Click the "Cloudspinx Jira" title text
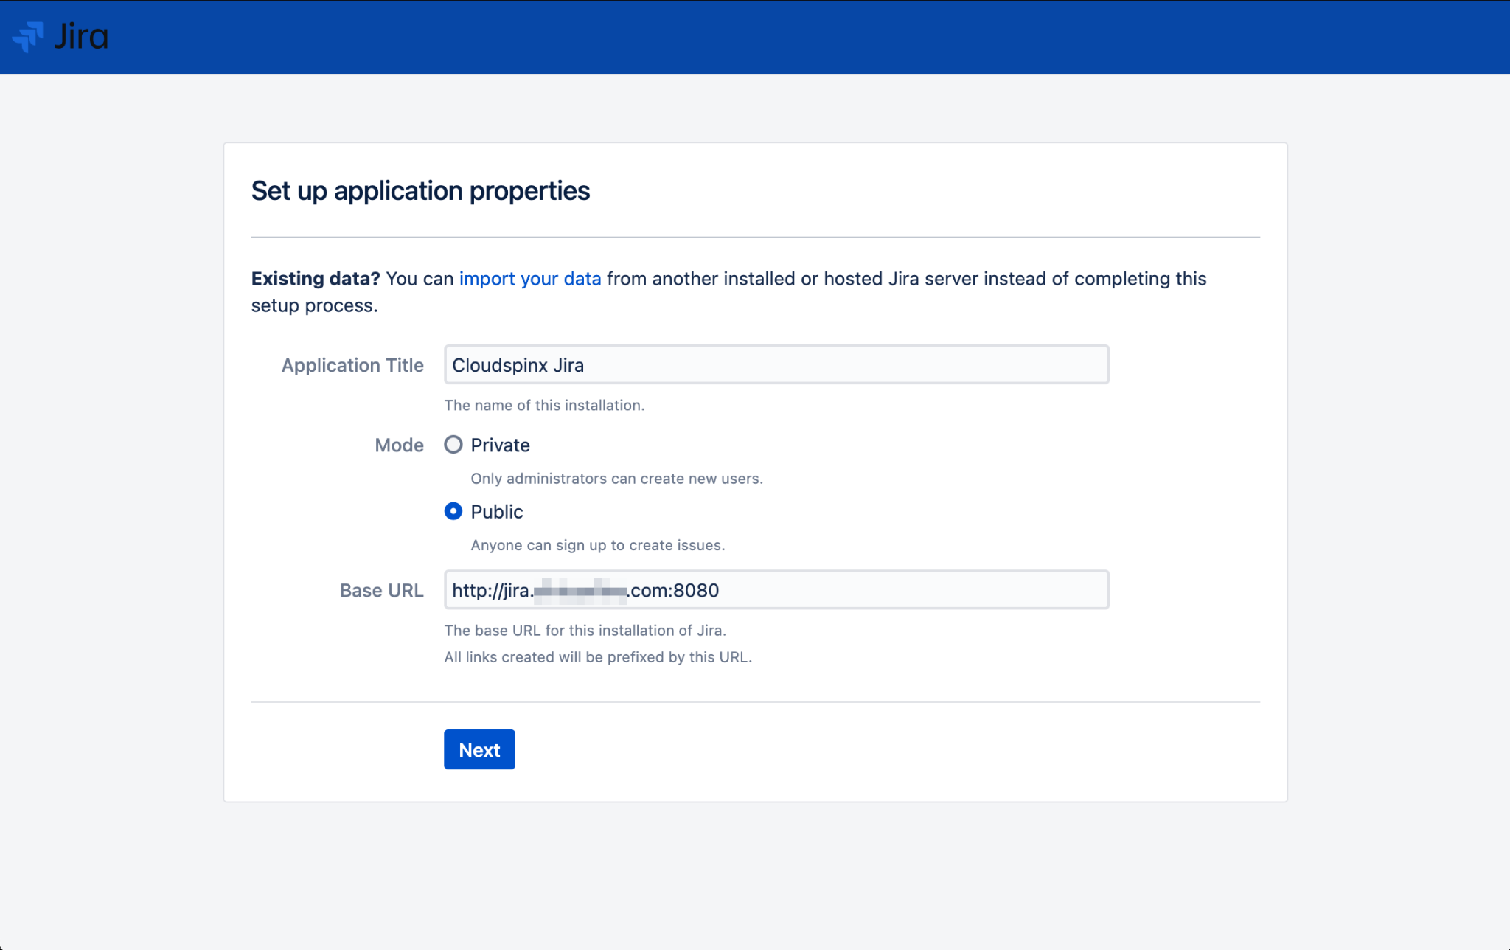1510x950 pixels. click(518, 364)
